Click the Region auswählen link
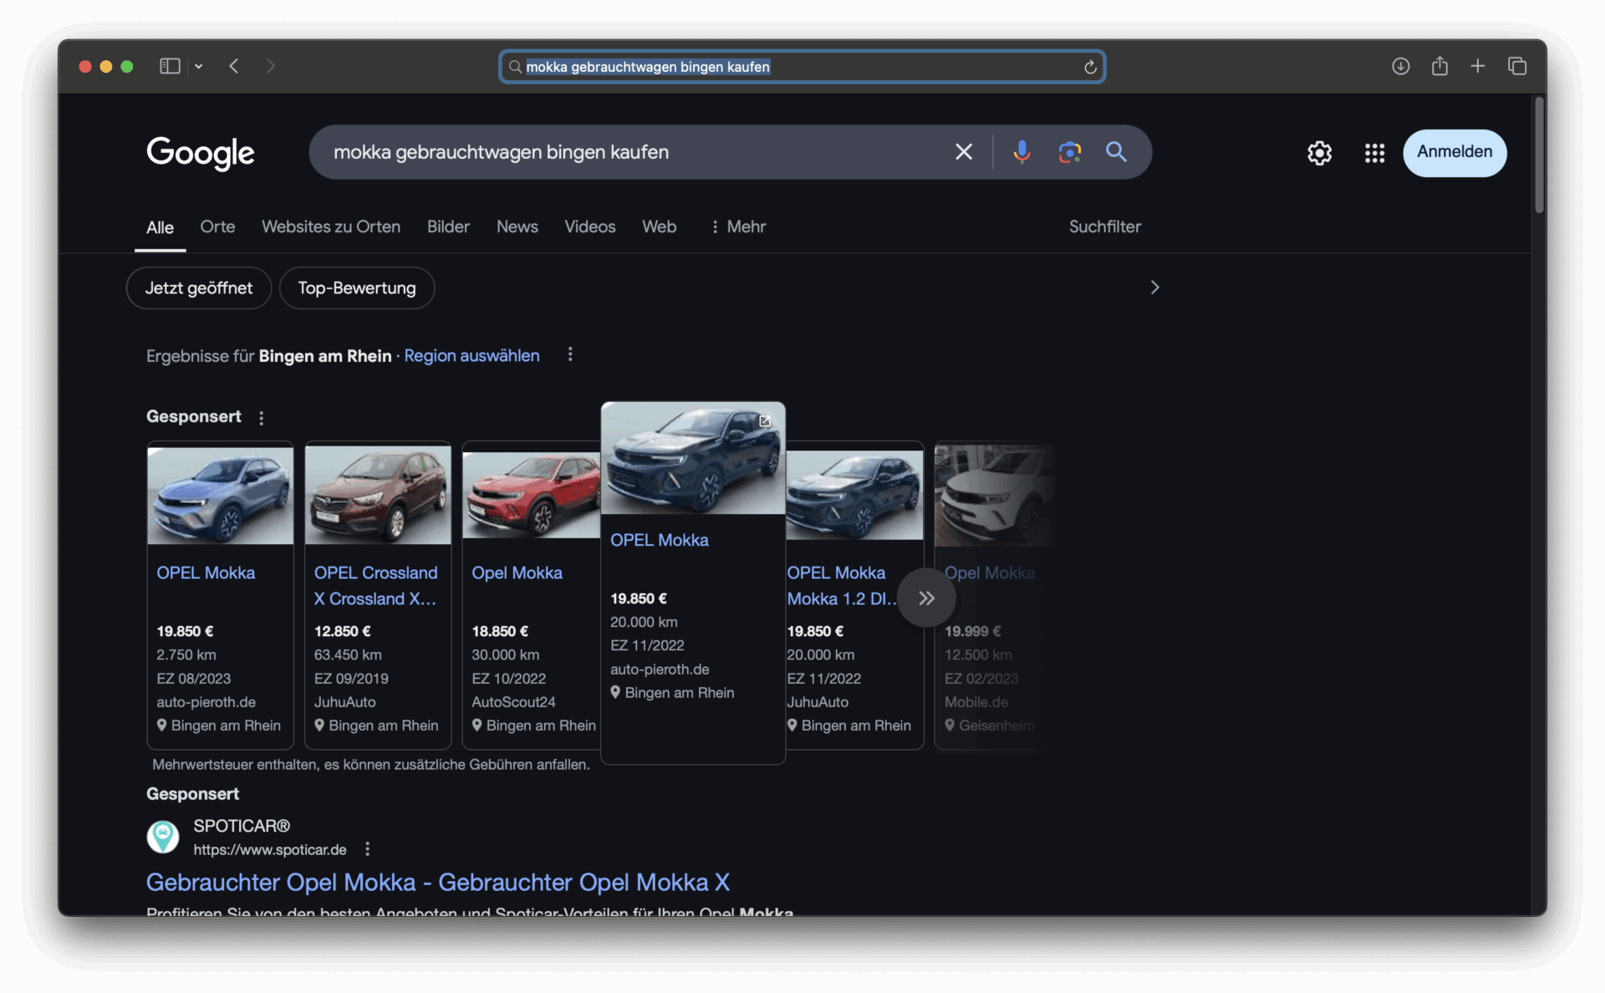1605x993 pixels. point(471,356)
